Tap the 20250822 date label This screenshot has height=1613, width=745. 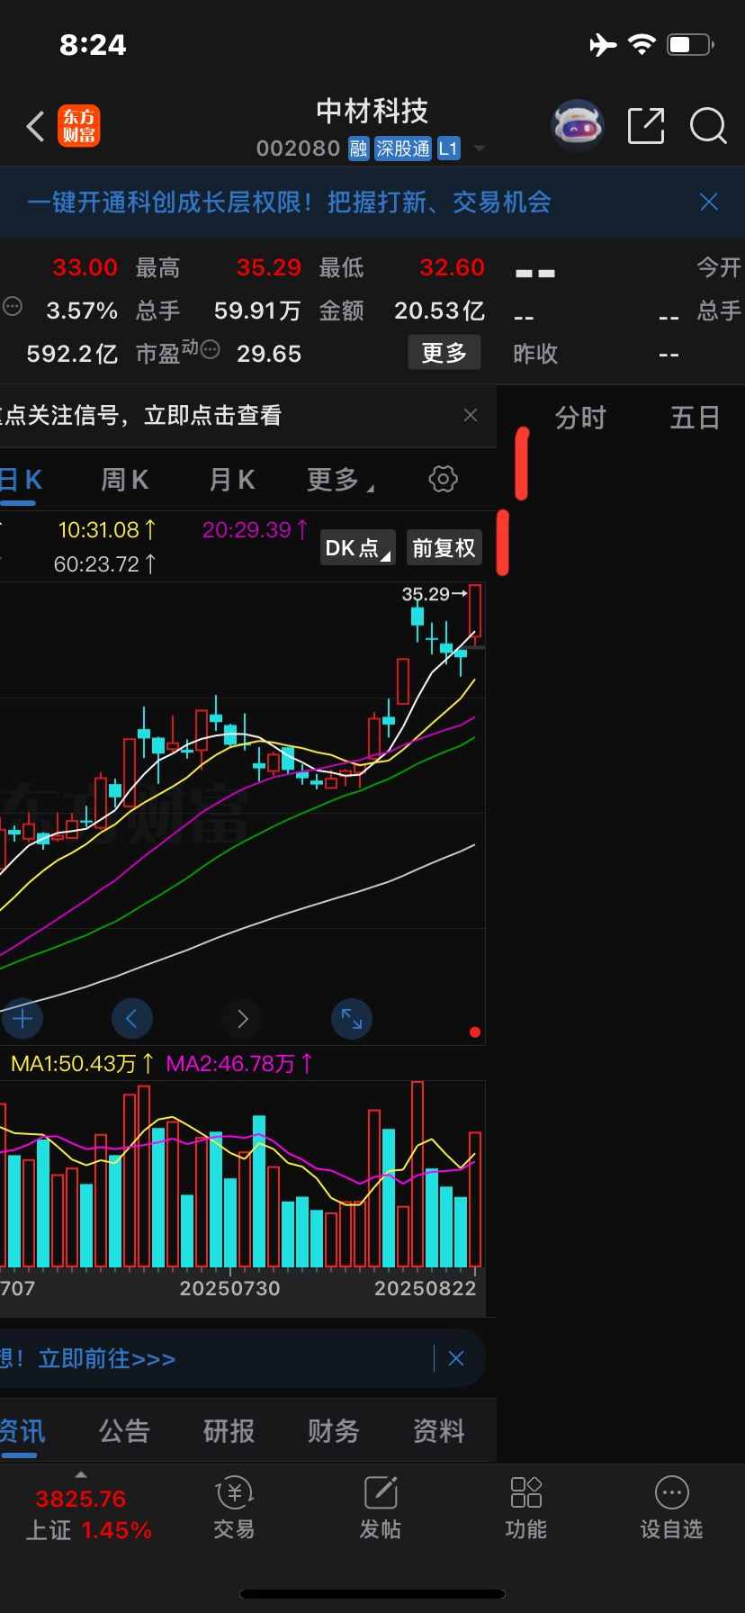426,1288
